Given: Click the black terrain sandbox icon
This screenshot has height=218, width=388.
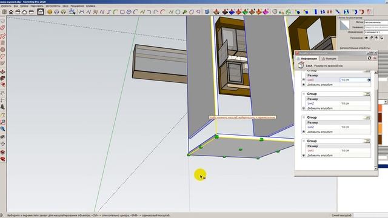Looking at the screenshot, I should (x=225, y=12).
